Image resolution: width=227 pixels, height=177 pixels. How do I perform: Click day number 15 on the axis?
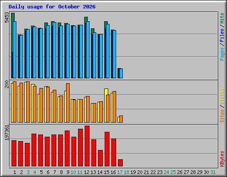coord(106,172)
